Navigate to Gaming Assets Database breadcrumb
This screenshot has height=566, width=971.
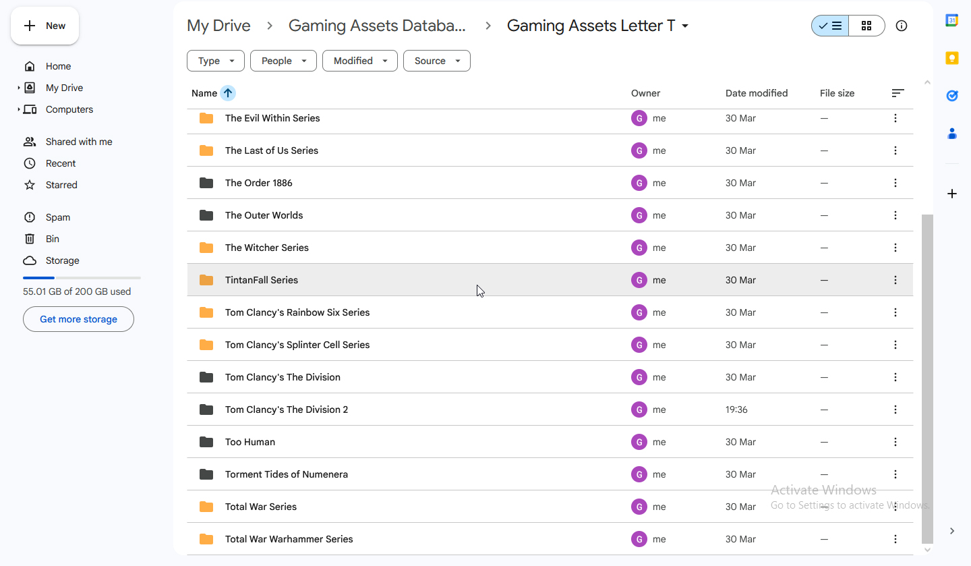tap(377, 26)
